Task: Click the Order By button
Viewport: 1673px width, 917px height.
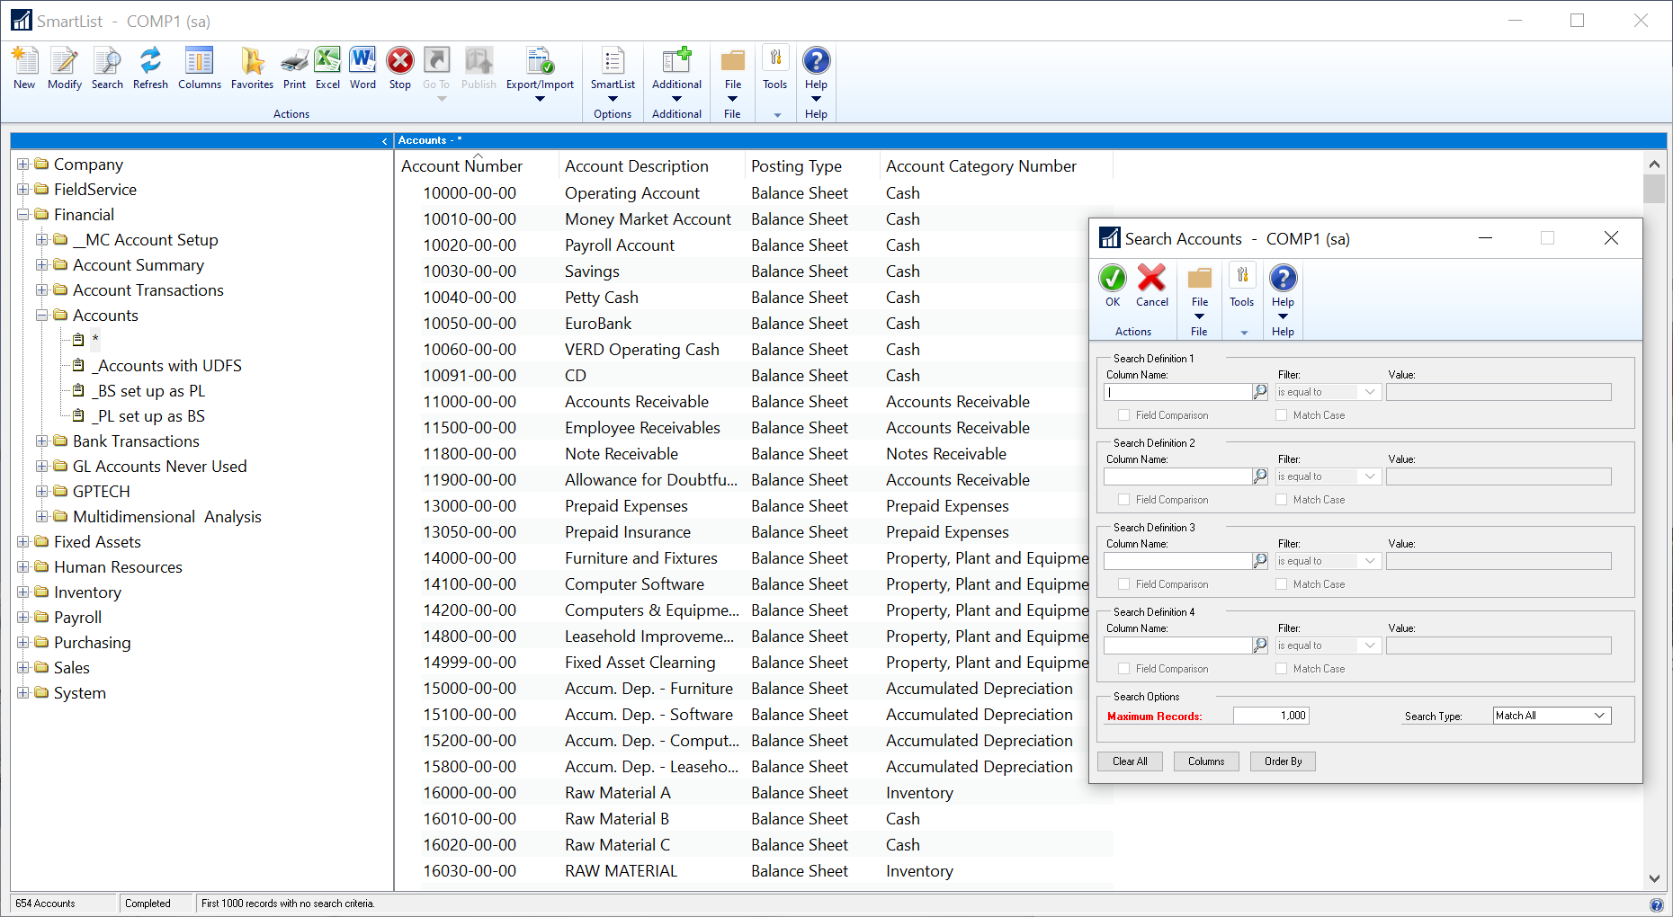Action: coord(1282,761)
